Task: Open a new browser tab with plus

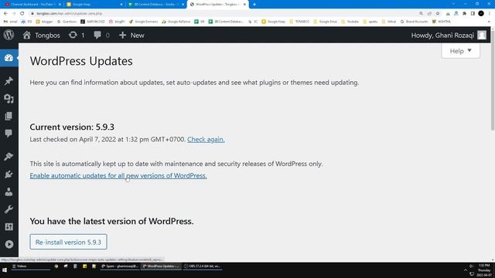Action: click(254, 5)
